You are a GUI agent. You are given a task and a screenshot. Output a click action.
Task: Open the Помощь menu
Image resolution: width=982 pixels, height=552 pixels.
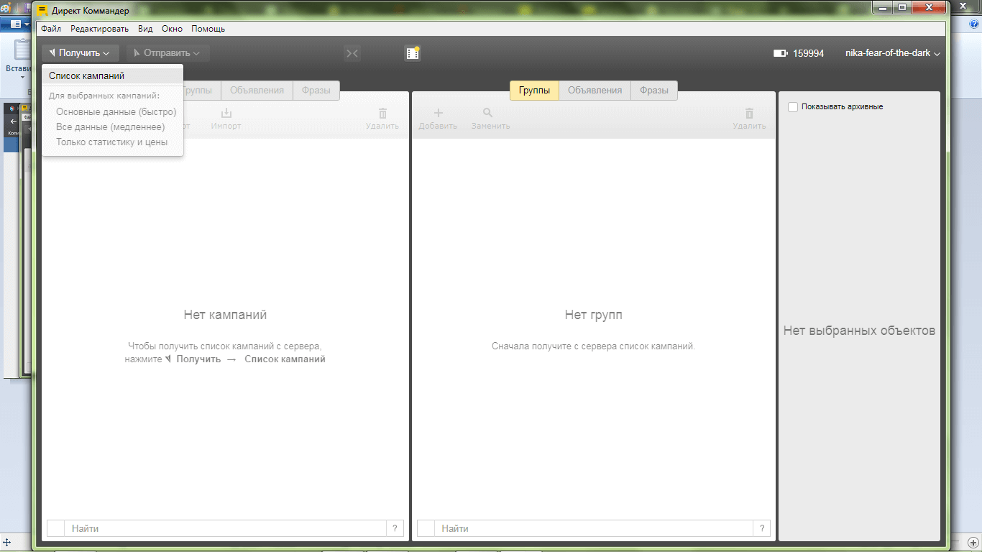pos(208,29)
